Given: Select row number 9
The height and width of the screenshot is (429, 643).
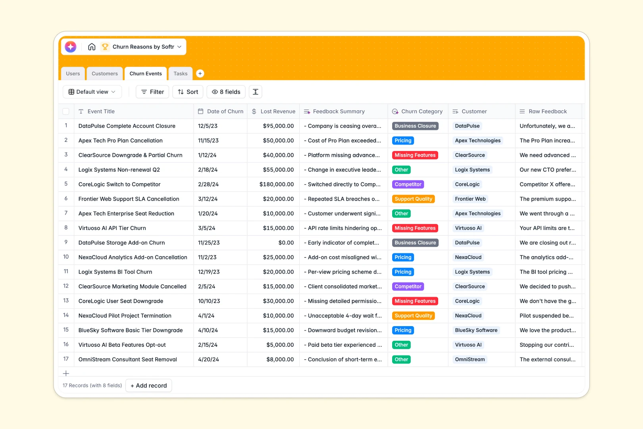Looking at the screenshot, I should [x=66, y=243].
